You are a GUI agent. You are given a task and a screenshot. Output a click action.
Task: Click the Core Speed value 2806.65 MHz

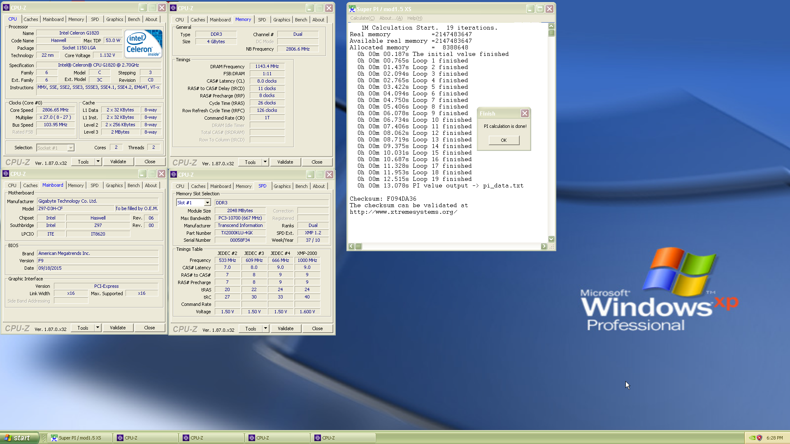tap(56, 110)
